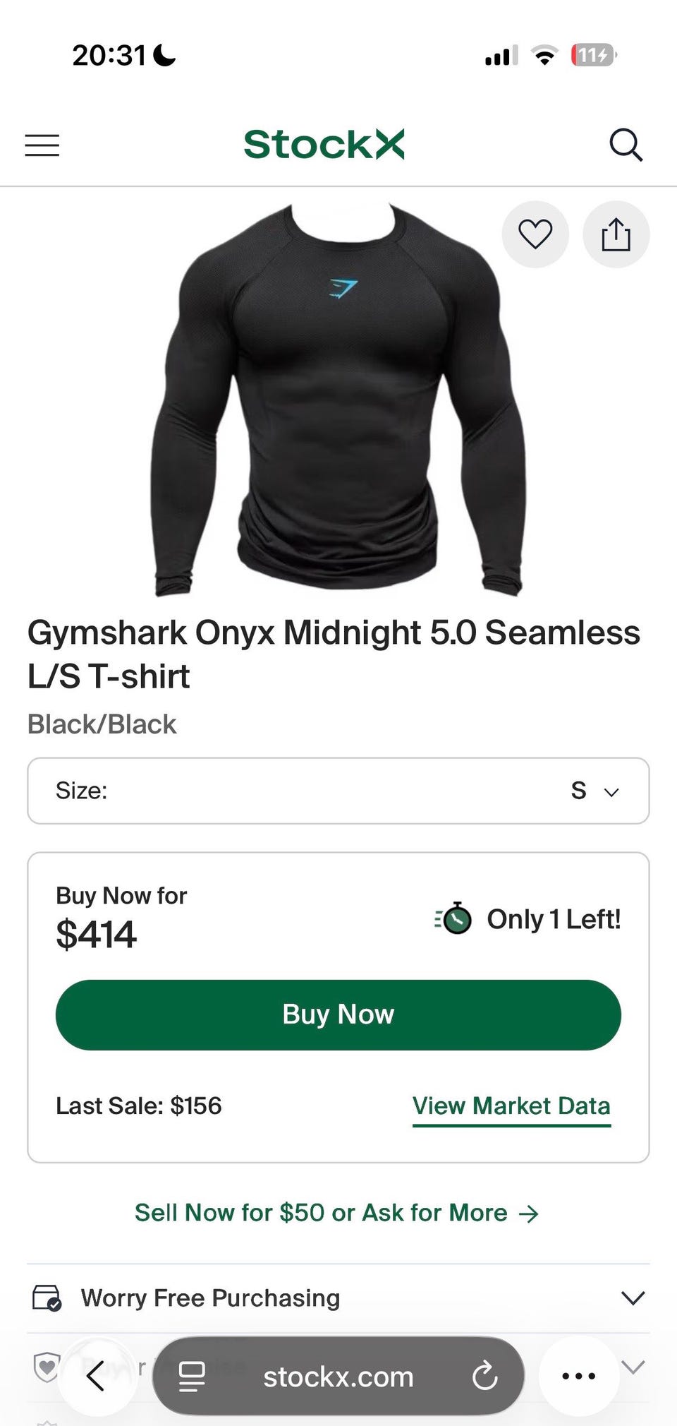
Task: Share the product via share icon
Action: click(x=616, y=234)
